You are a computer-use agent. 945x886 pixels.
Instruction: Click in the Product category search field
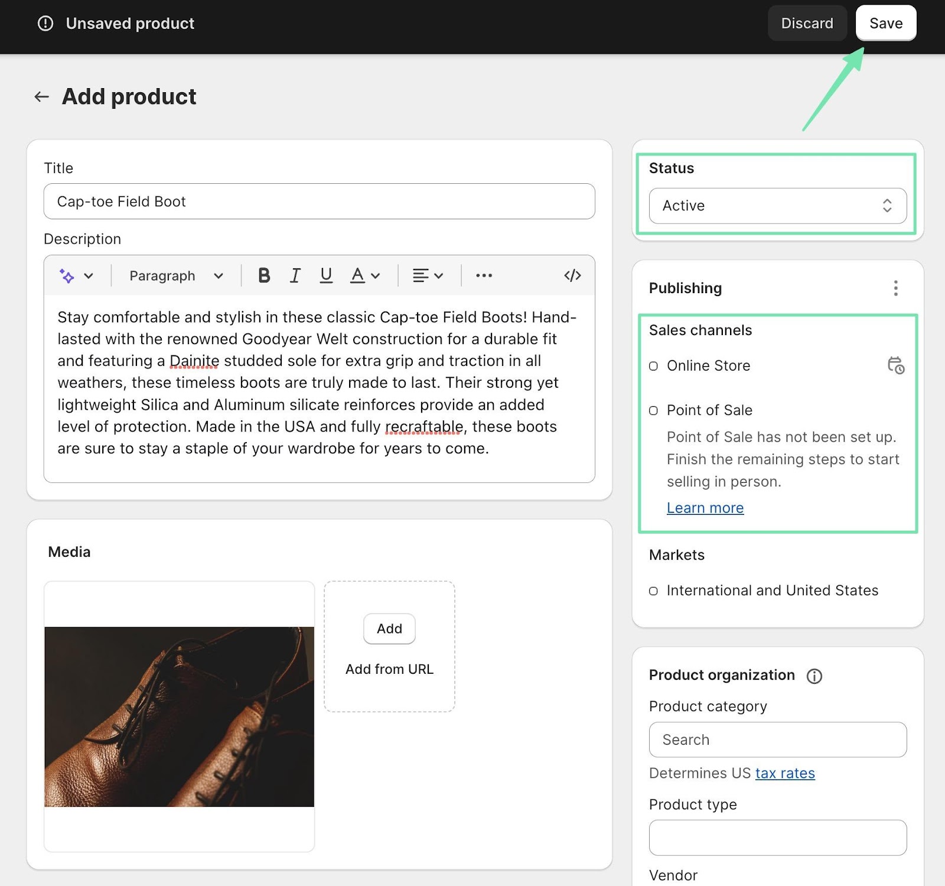[x=777, y=739]
